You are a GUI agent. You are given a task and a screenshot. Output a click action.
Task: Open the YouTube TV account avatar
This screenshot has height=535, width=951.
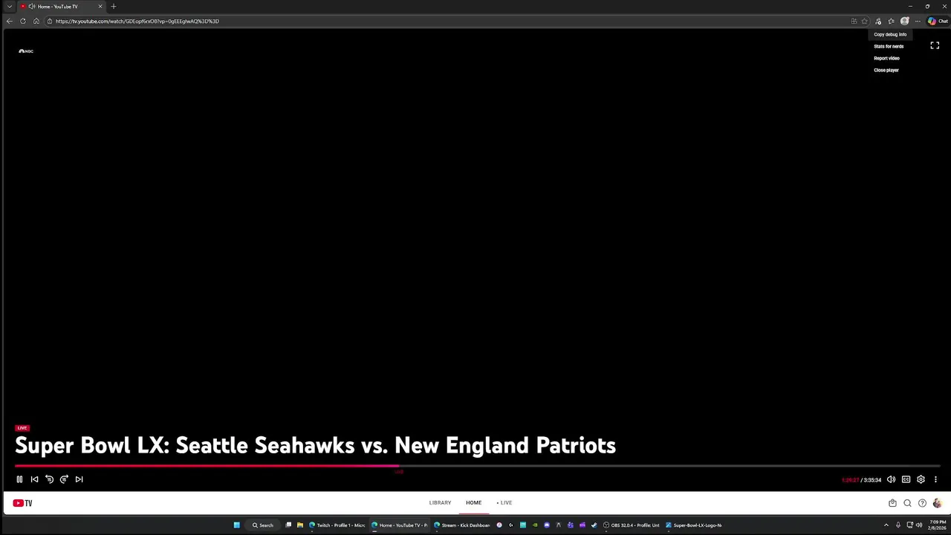(x=937, y=503)
